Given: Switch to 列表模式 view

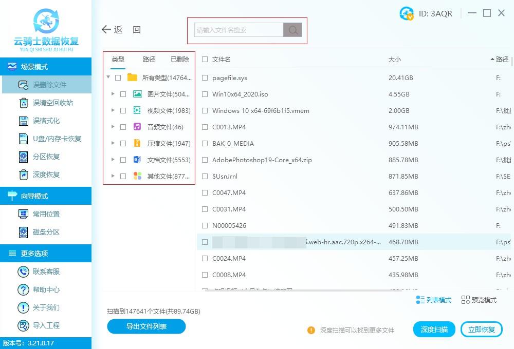Looking at the screenshot, I should click(433, 300).
